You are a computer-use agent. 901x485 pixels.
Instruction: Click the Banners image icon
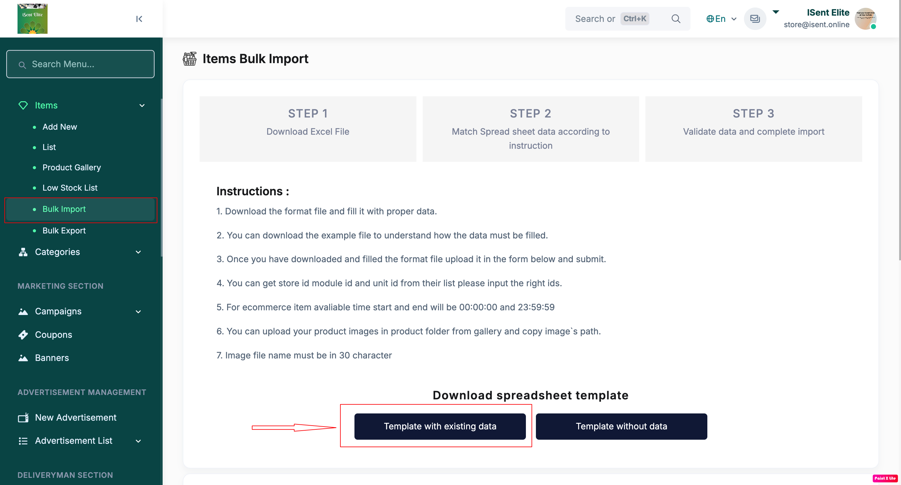pyautogui.click(x=23, y=358)
